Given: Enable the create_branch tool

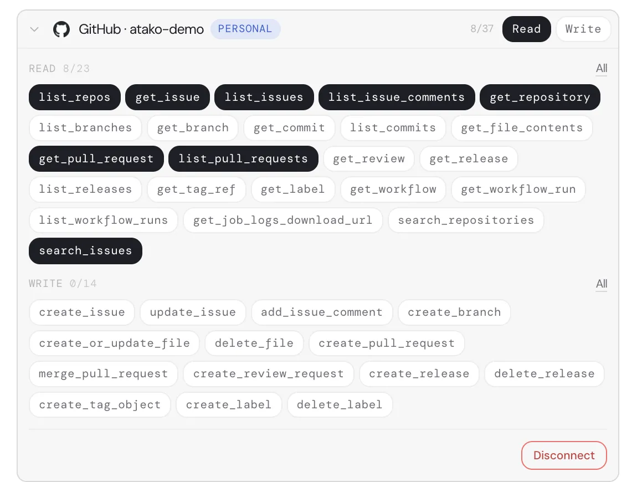Looking at the screenshot, I should pos(454,312).
